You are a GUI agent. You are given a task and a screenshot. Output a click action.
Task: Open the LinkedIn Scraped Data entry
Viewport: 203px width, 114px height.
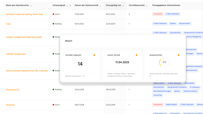tap(16, 54)
